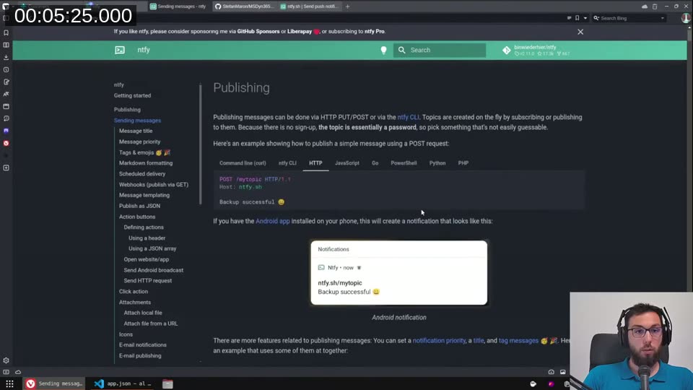Image resolution: width=693 pixels, height=390 pixels.
Task: Click the sync cloud status icon
Action: coord(18,372)
